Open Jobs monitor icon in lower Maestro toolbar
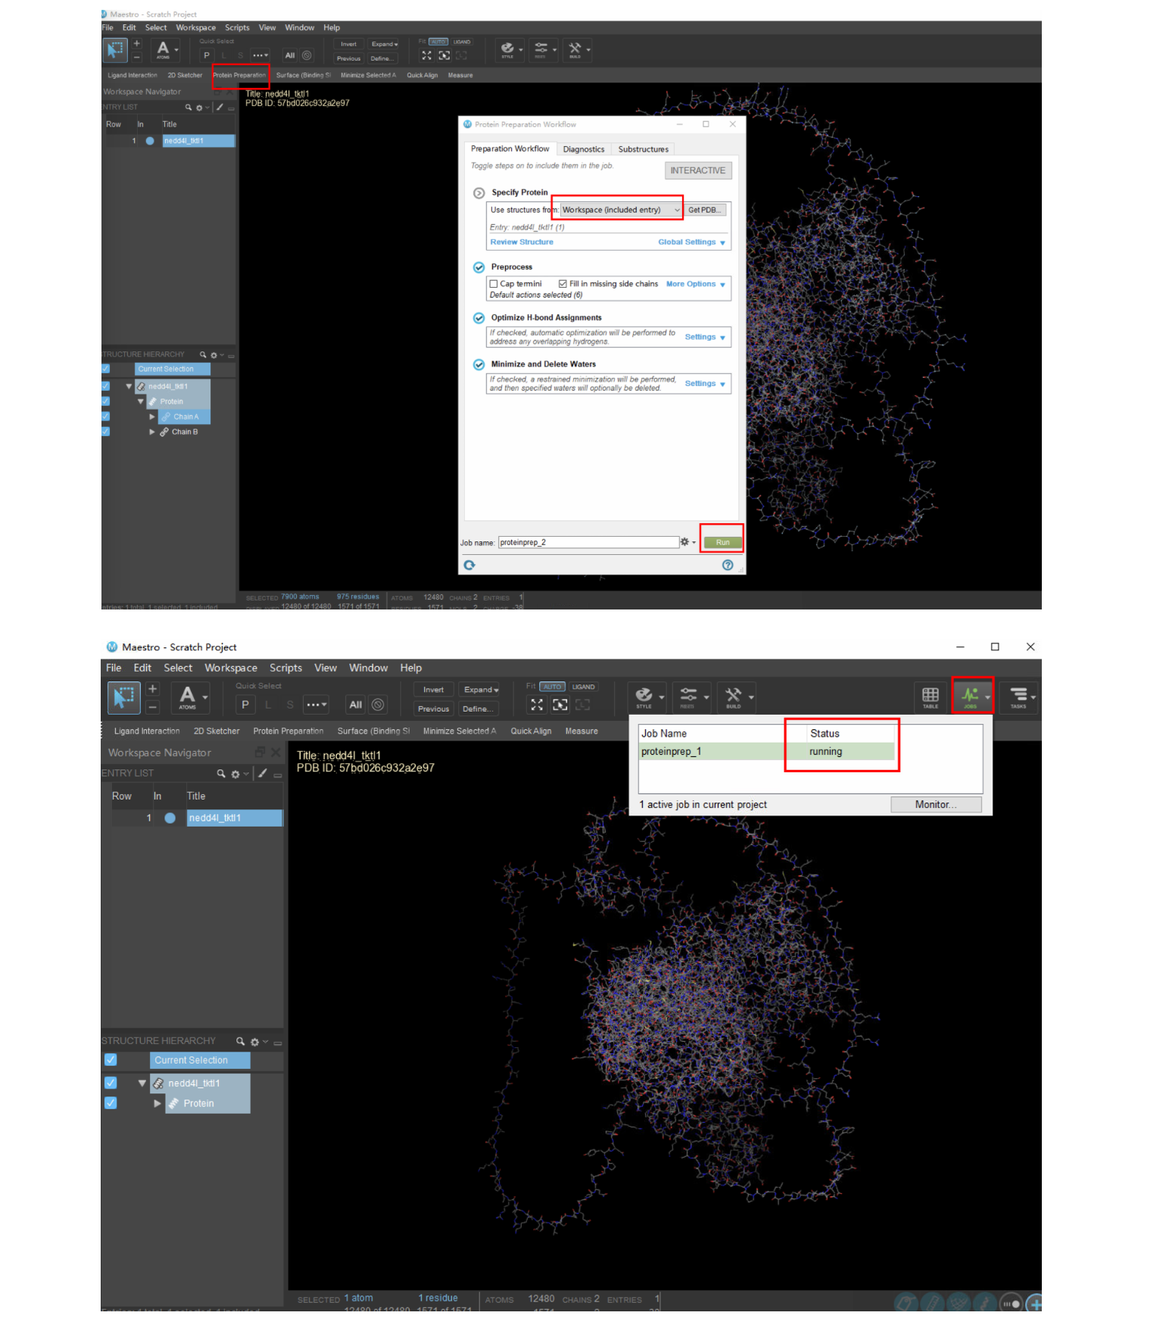Image resolution: width=1169 pixels, height=1328 pixels. 970,695
